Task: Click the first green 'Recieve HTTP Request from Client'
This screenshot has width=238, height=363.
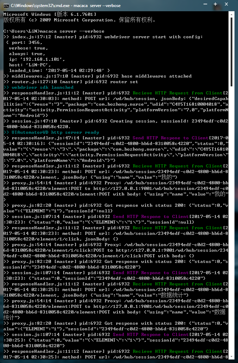Action: click(178, 93)
